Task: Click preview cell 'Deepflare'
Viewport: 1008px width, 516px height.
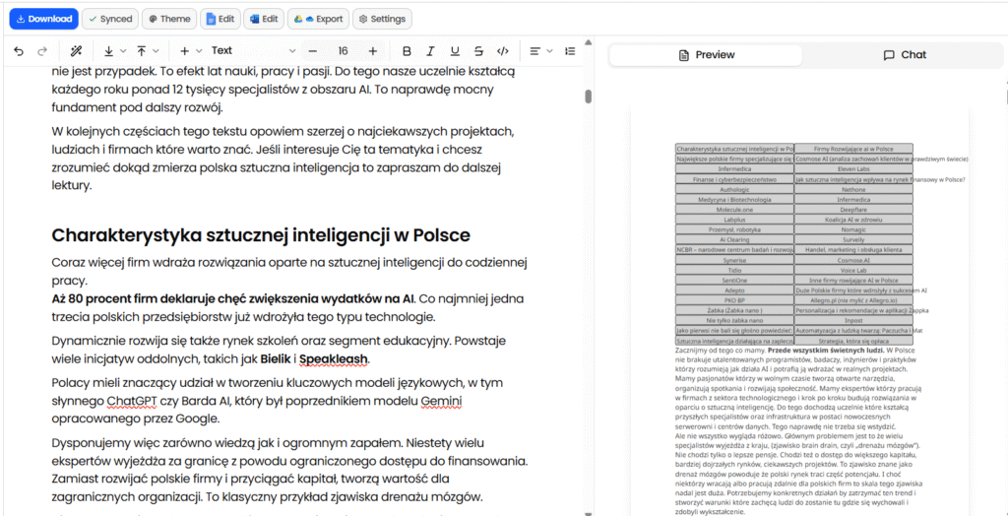Action: (x=853, y=210)
